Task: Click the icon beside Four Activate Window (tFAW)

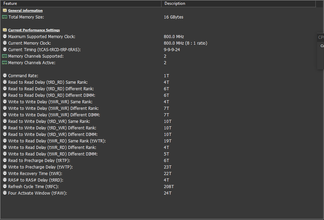Action: tap(5, 193)
